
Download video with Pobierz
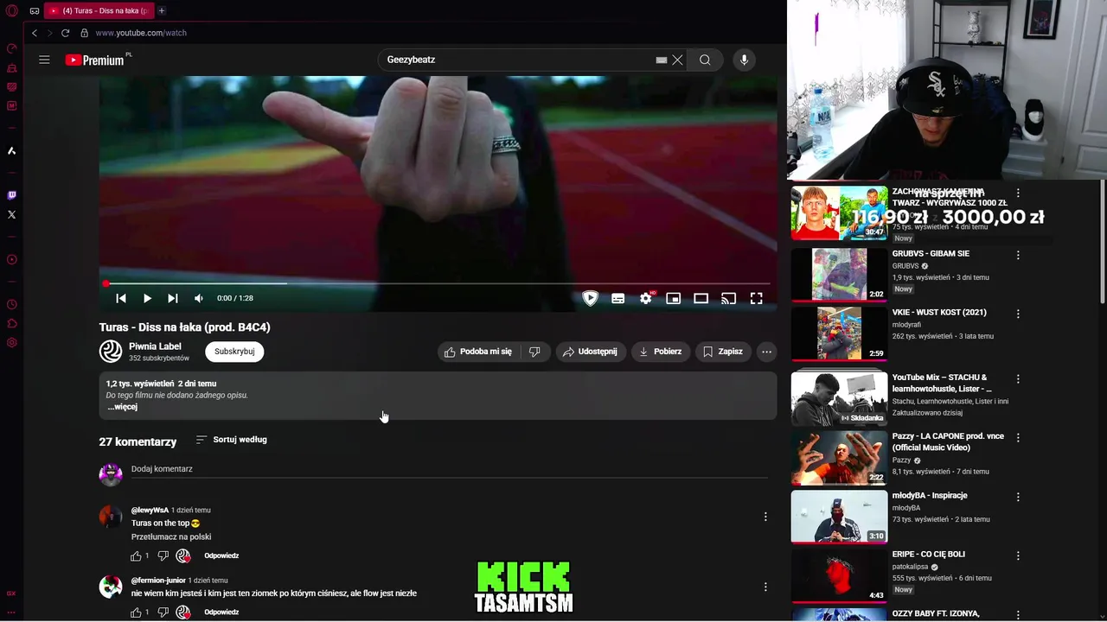661,352
